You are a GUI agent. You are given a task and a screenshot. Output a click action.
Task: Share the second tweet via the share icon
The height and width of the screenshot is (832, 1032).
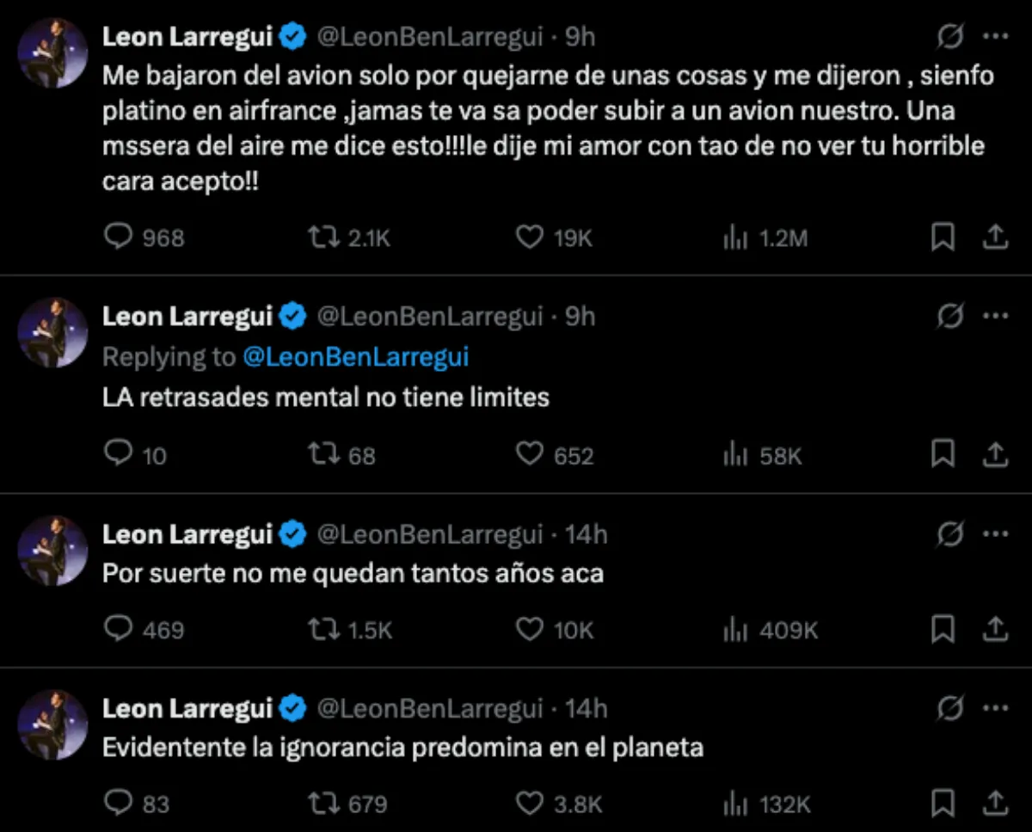point(994,455)
